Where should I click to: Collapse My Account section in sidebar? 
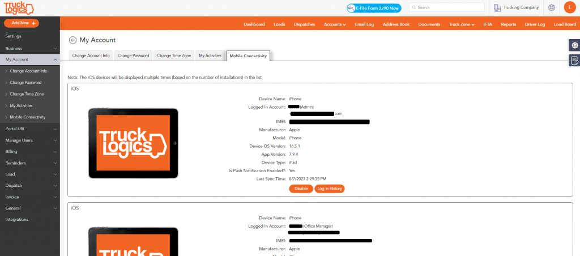pos(30,59)
